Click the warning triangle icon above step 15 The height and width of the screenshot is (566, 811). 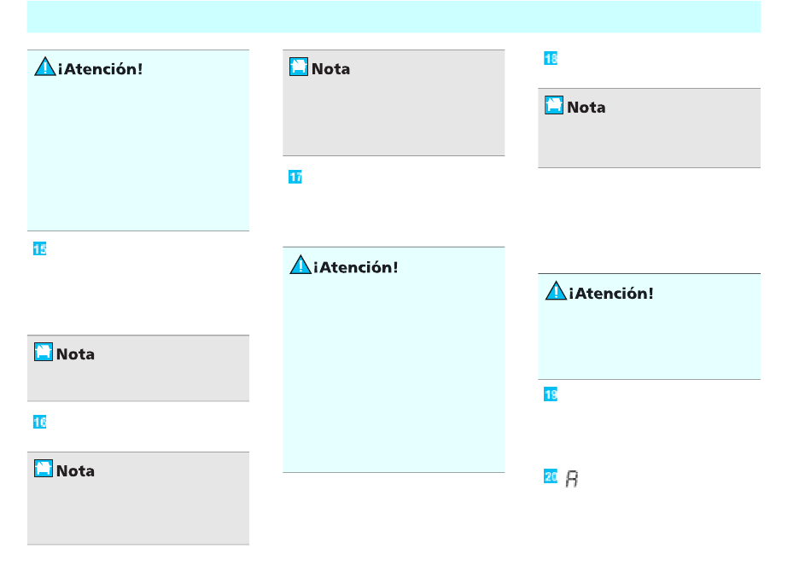coord(45,67)
